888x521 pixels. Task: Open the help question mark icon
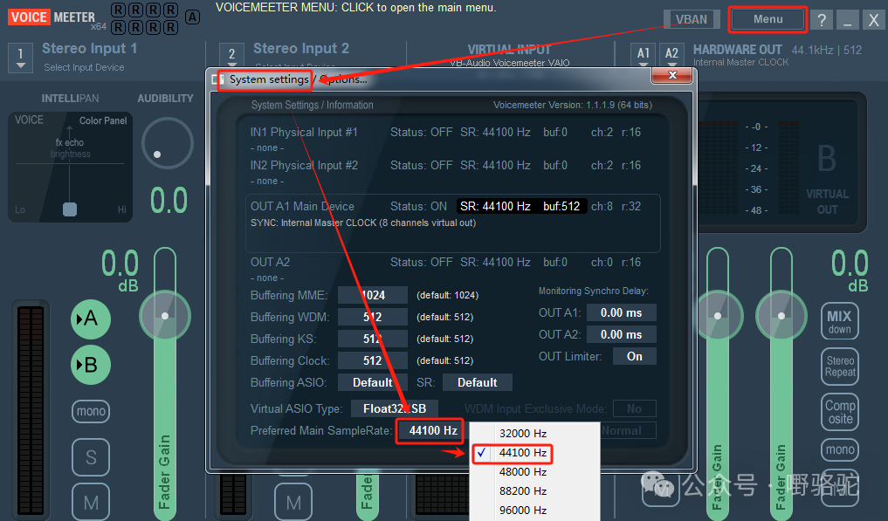click(822, 20)
